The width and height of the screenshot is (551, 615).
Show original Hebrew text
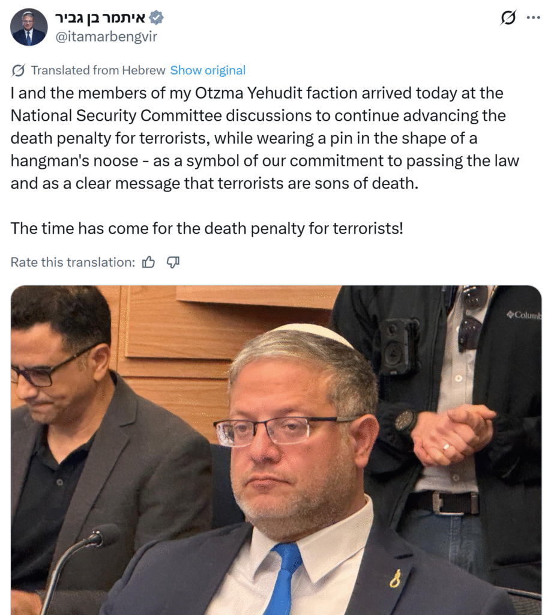coord(208,70)
